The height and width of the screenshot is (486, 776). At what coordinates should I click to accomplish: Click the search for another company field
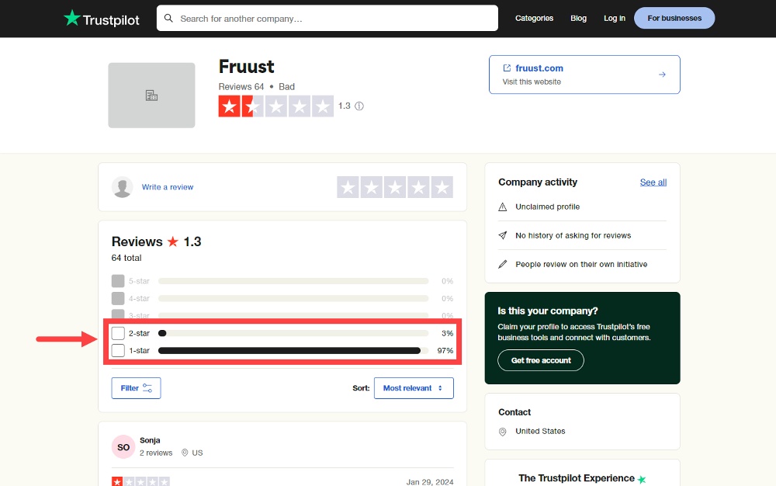tap(327, 19)
